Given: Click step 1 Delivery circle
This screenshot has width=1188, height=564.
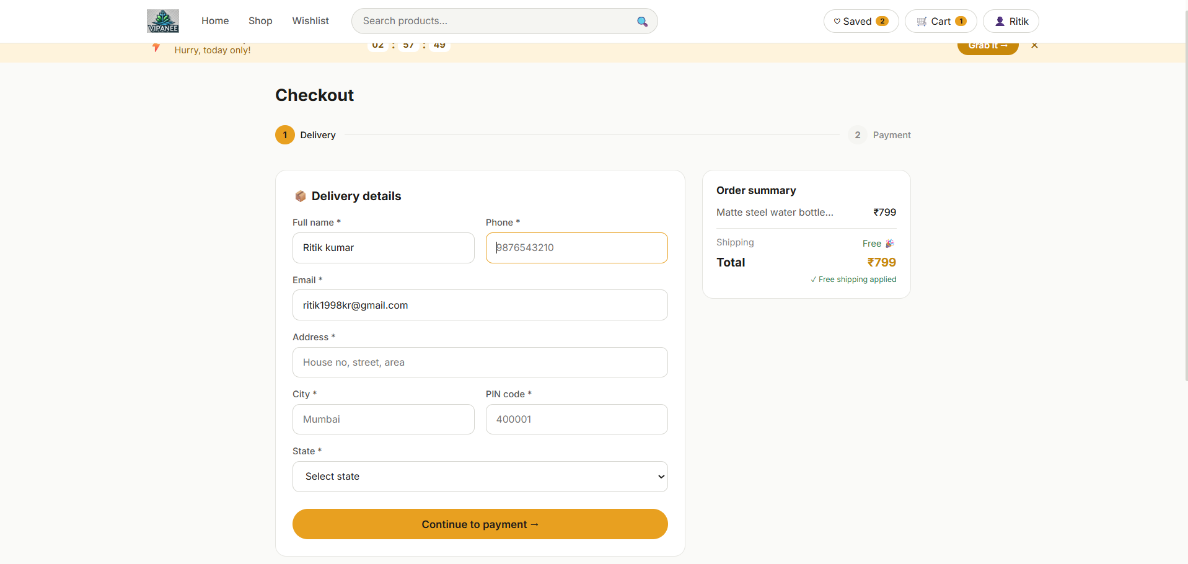Looking at the screenshot, I should (x=285, y=134).
